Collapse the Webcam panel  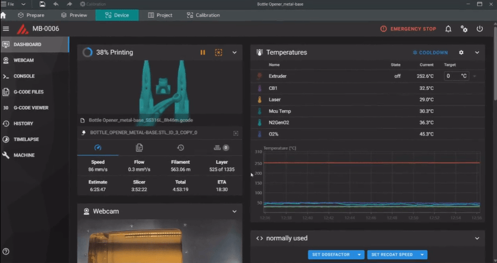[x=234, y=211]
